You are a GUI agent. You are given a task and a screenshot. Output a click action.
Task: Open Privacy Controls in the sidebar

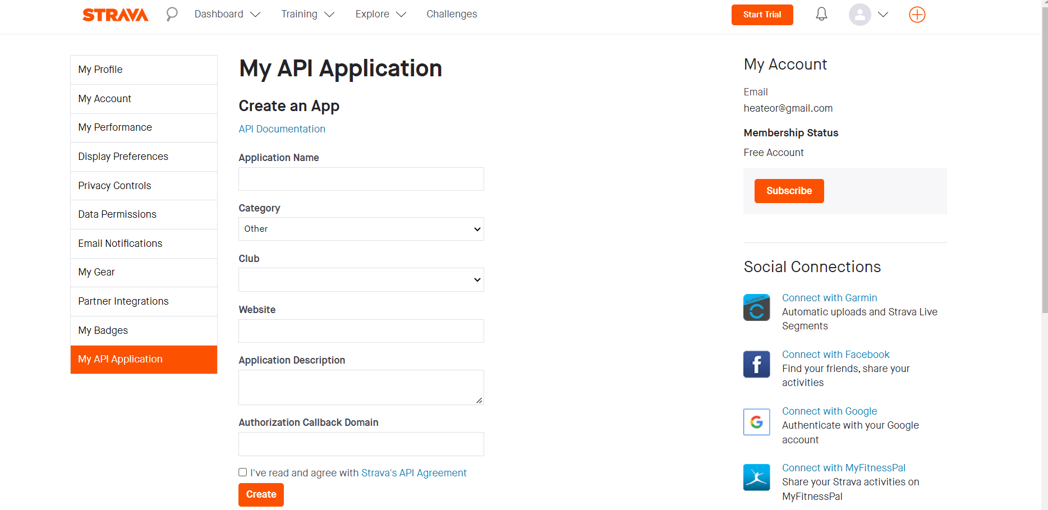114,186
